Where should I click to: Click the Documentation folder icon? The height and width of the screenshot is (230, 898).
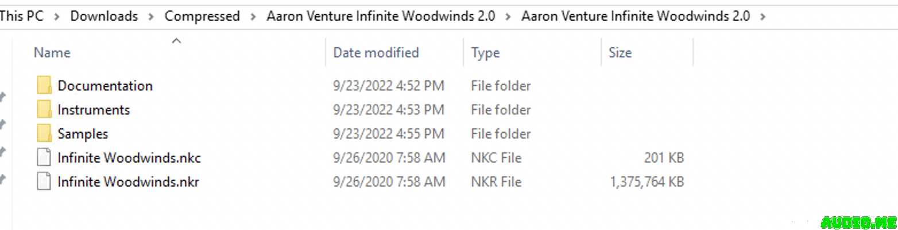pyautogui.click(x=44, y=86)
